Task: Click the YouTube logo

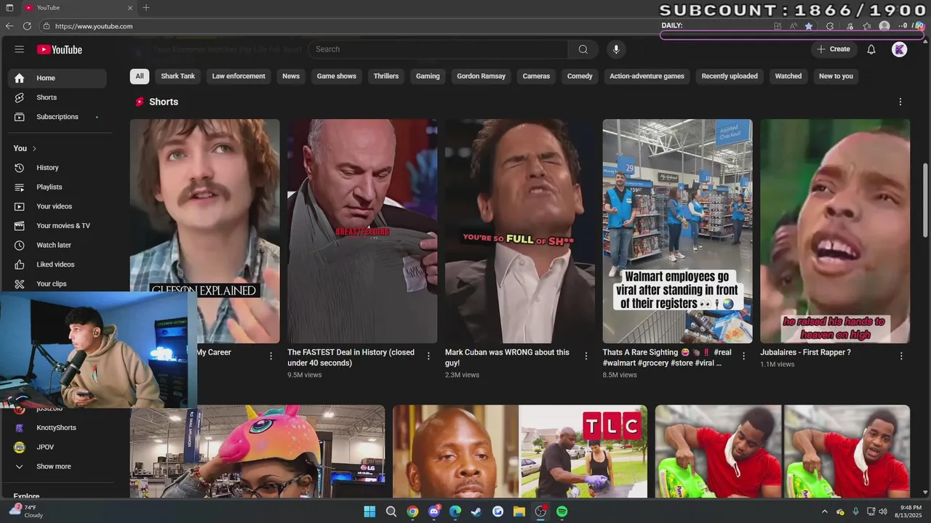Action: (60, 49)
